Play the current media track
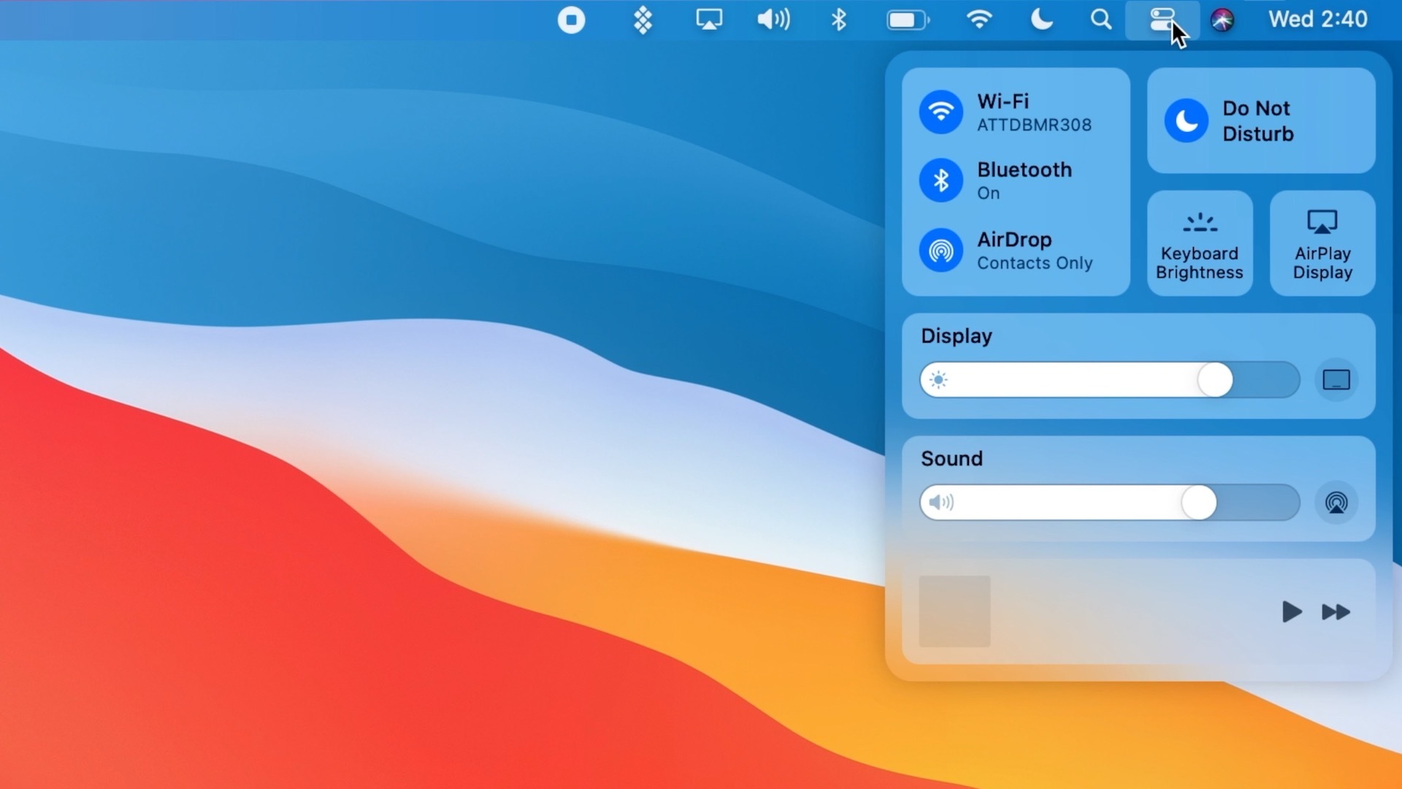The width and height of the screenshot is (1402, 789). [1292, 611]
